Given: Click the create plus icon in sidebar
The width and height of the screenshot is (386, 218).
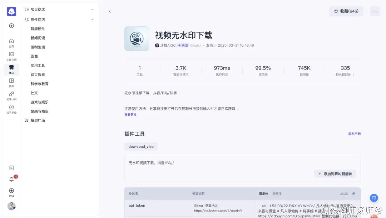Looking at the screenshot, I should click(x=11, y=26).
